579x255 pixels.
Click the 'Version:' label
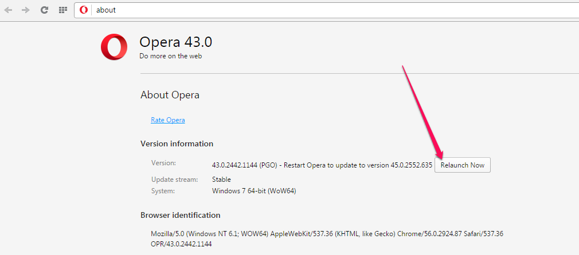(x=163, y=162)
